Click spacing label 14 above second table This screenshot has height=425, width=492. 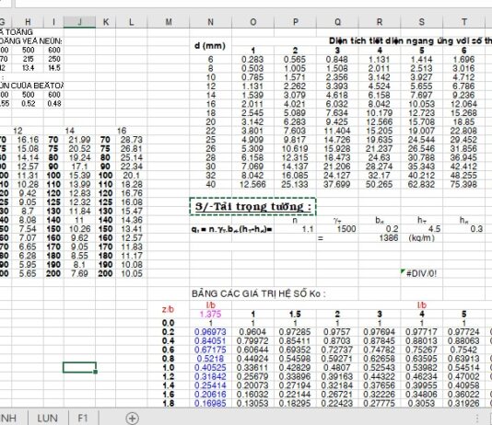tap(69, 131)
